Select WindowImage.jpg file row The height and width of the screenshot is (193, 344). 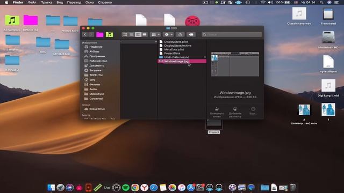(x=182, y=61)
